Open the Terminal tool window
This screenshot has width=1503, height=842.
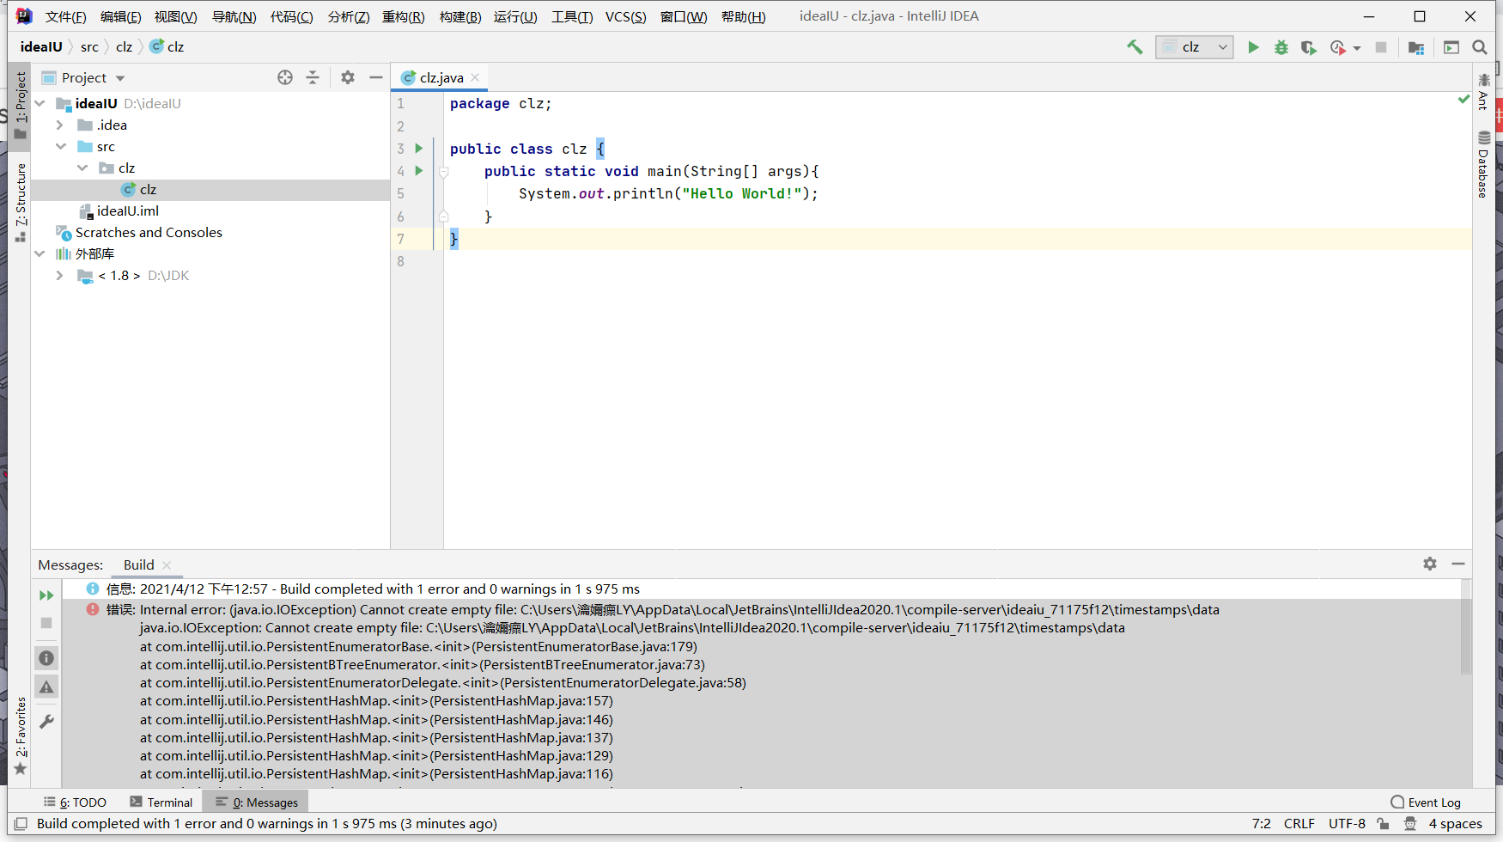coord(161,802)
